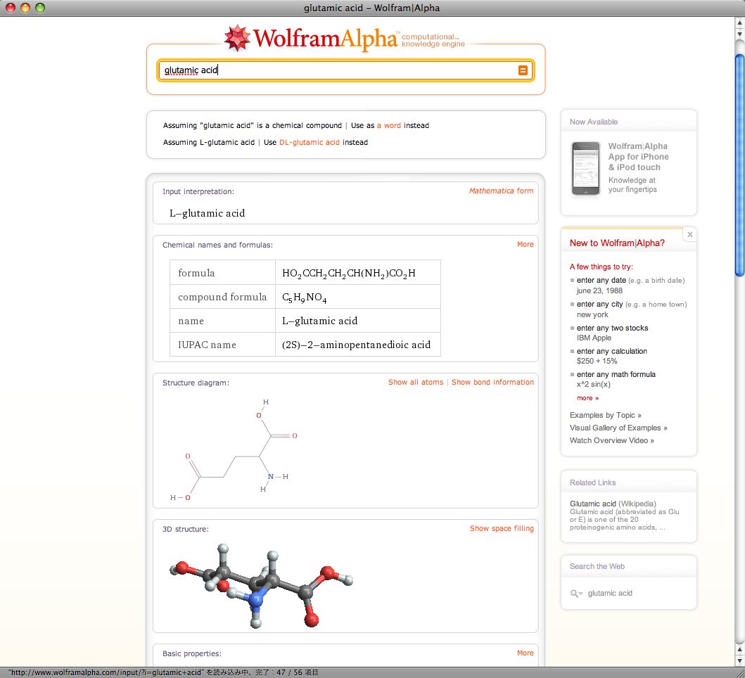The image size is (745, 678).
Task: Click the green zoom window button
Action: pos(40,8)
